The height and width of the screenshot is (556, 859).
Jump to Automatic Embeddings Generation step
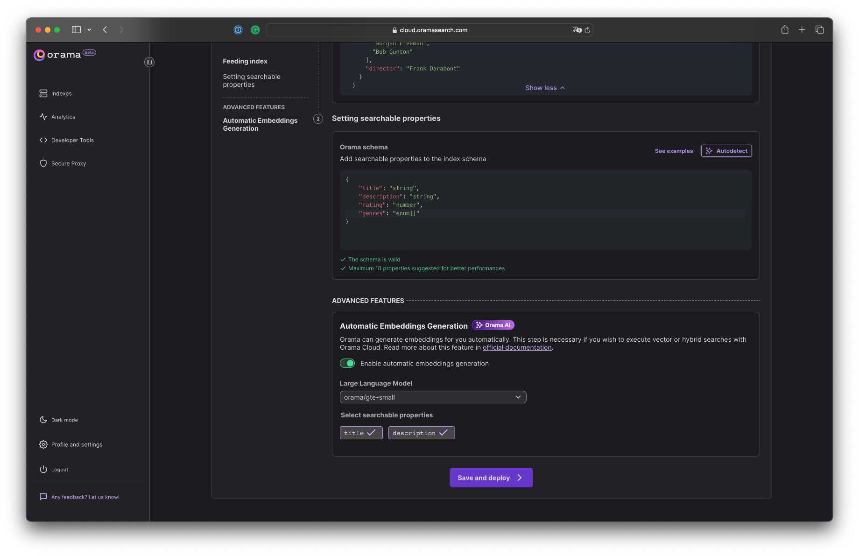tap(260, 125)
